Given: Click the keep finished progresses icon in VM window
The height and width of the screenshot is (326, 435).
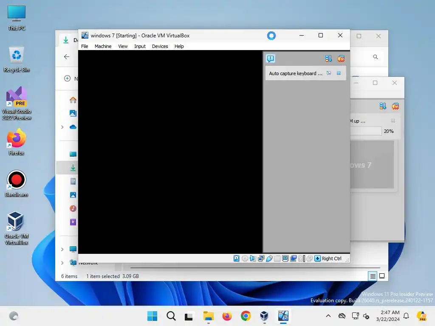Looking at the screenshot, I should point(328,59).
